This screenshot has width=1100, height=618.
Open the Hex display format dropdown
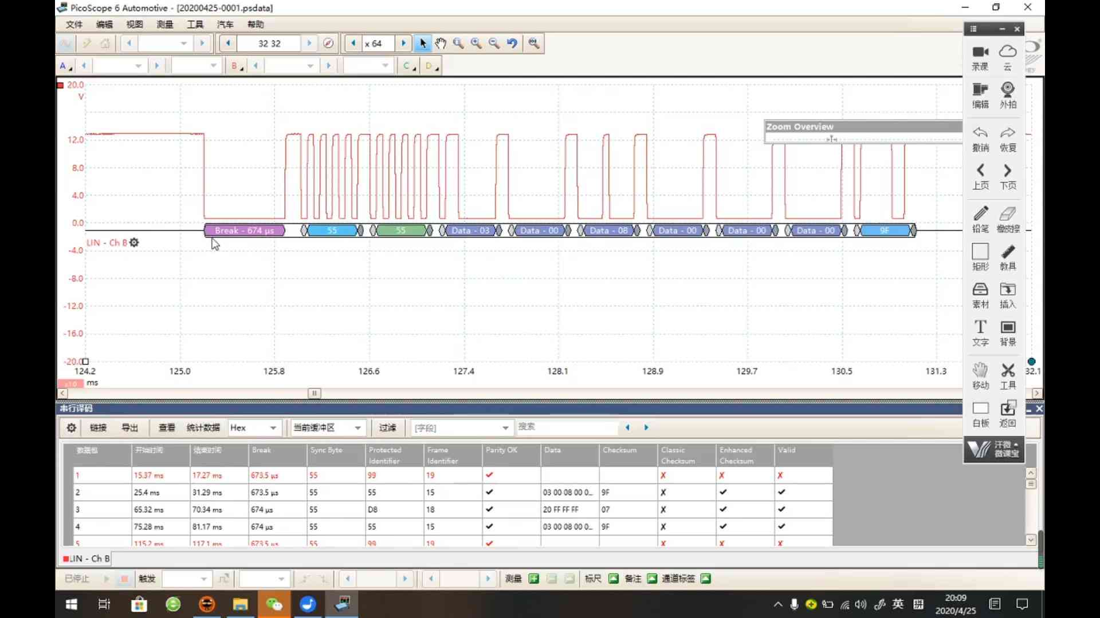coord(273,428)
